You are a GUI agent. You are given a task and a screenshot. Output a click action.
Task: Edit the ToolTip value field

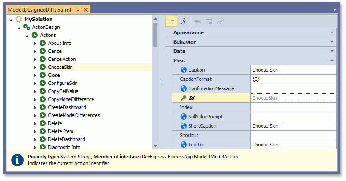coord(293,145)
